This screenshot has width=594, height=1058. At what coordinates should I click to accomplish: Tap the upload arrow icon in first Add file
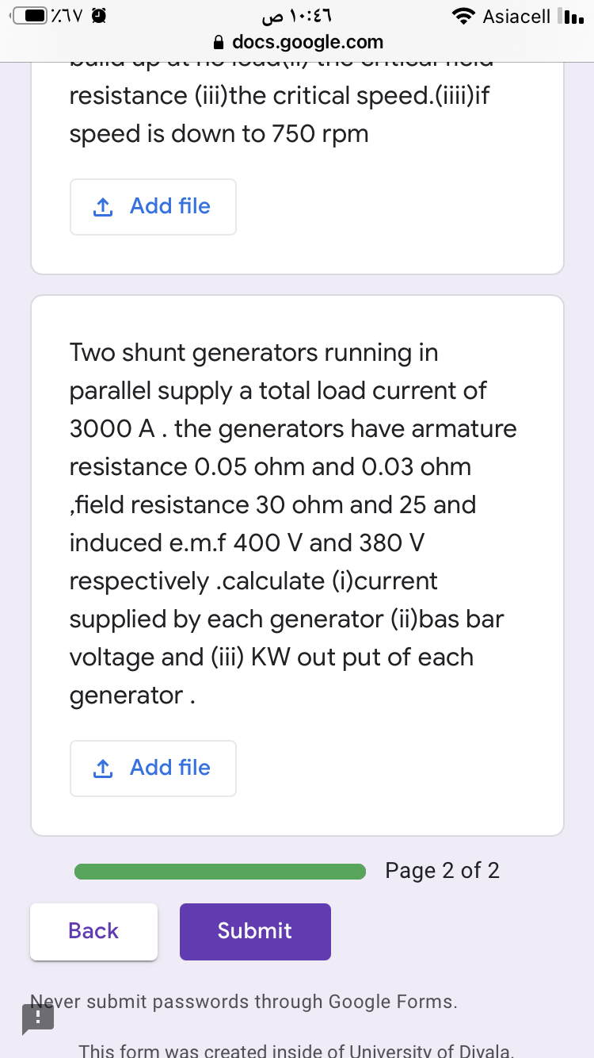[101, 207]
